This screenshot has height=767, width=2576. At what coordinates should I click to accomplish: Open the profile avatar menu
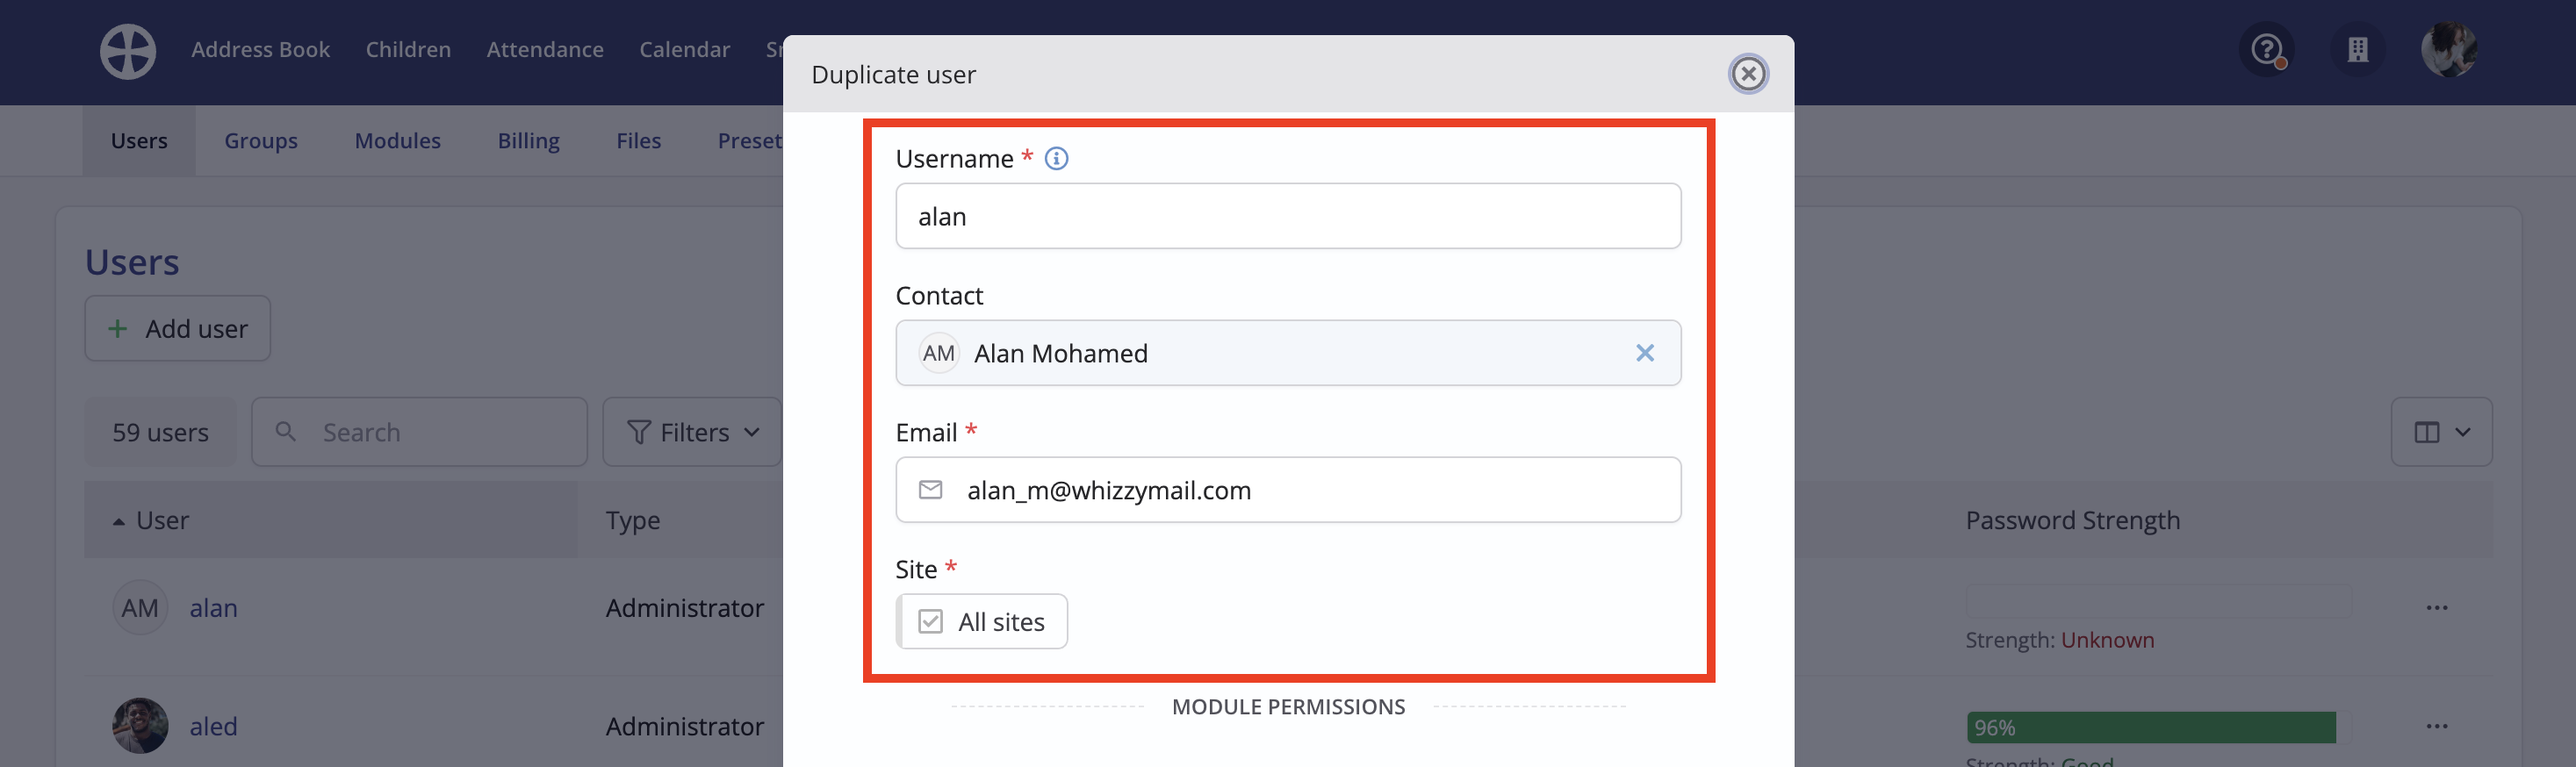tap(2449, 49)
